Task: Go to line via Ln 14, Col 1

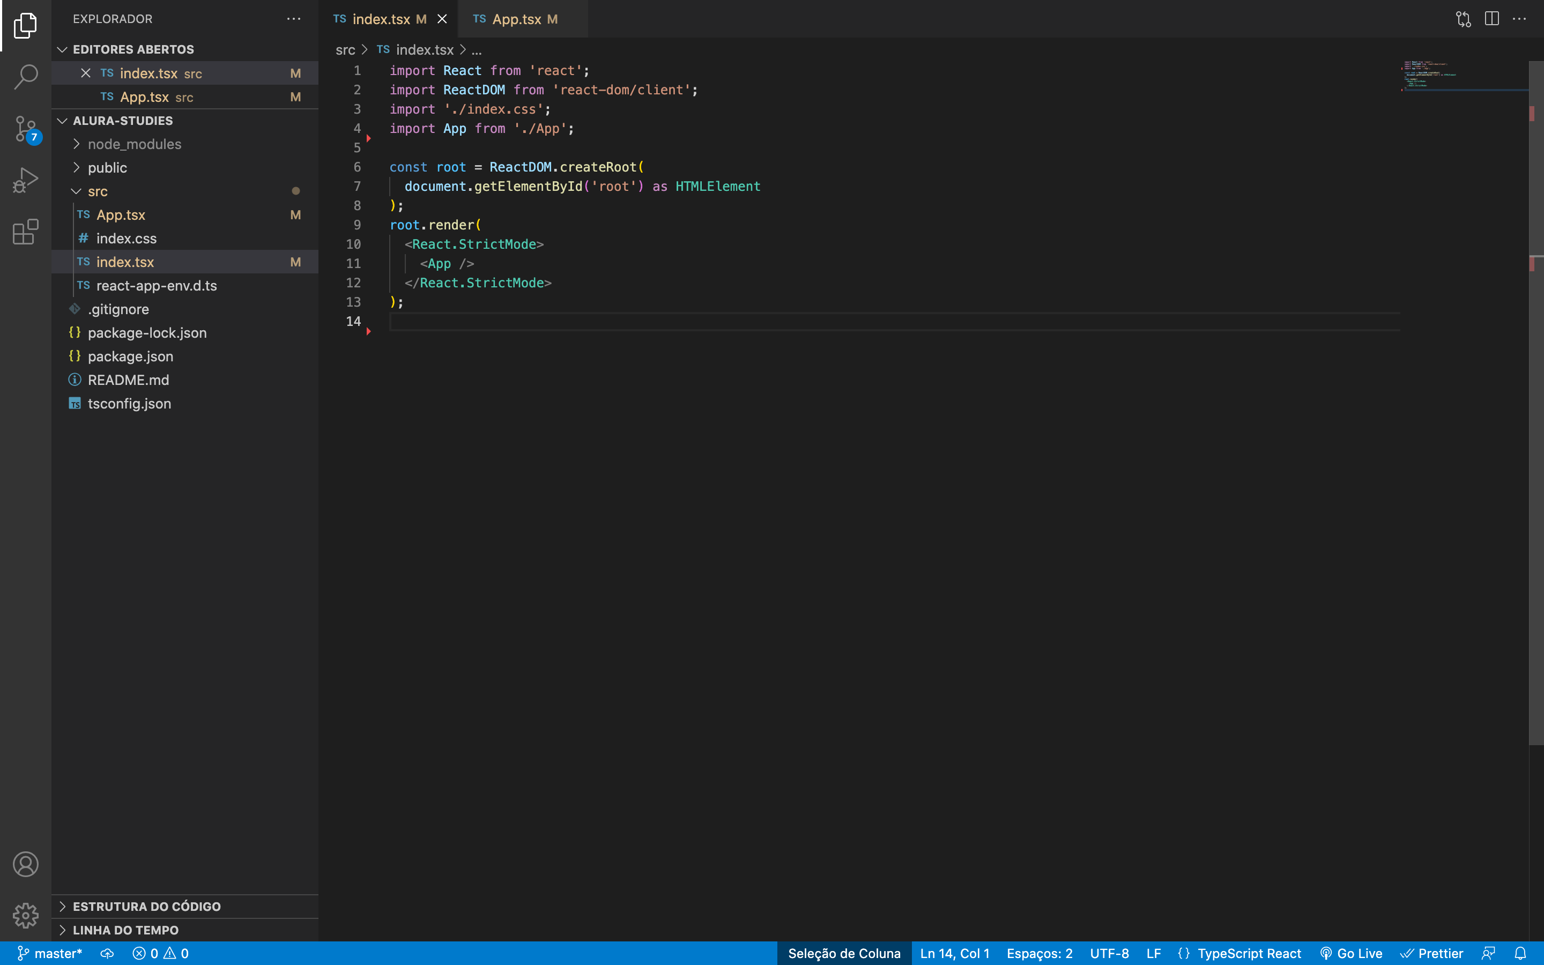Action: 954,954
